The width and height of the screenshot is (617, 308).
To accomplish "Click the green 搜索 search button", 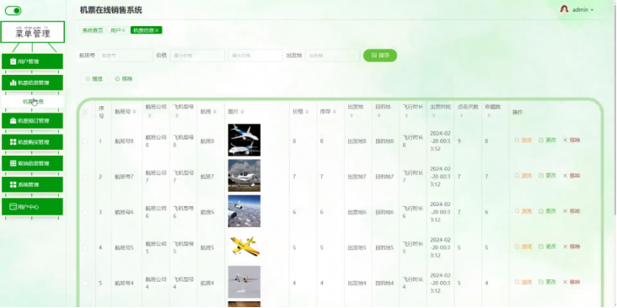I will tap(379, 56).
